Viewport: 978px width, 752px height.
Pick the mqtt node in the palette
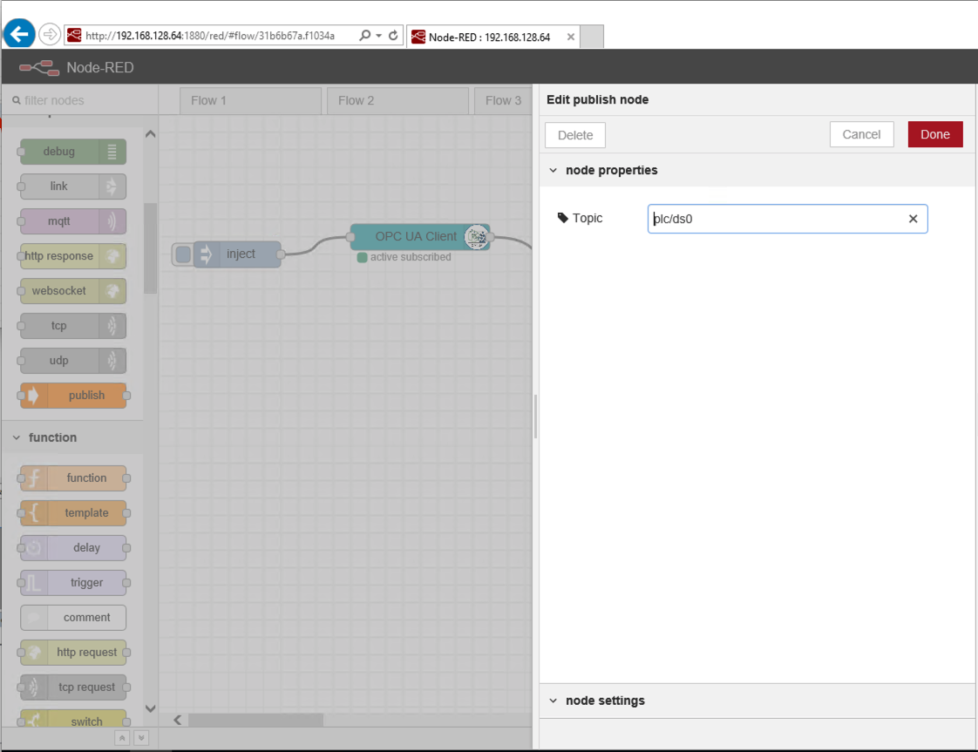73,221
